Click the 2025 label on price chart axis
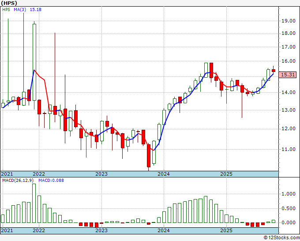This screenshot has height=241, width=300. [x=226, y=174]
